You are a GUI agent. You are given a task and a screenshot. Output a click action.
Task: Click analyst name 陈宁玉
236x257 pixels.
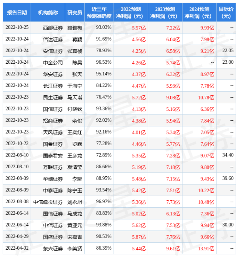(75, 190)
